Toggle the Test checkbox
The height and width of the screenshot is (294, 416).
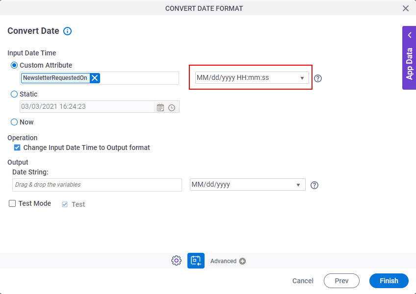point(65,204)
